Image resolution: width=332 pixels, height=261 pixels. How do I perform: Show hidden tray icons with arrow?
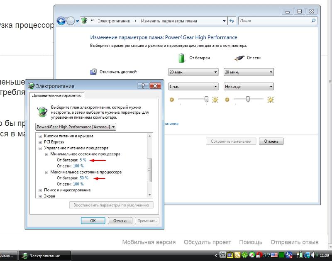216,256
